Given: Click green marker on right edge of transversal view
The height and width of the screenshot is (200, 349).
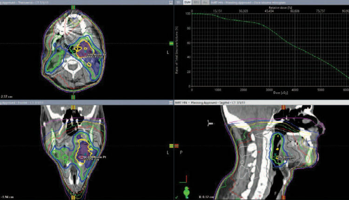Looking at the screenshot, I should 170,43.
